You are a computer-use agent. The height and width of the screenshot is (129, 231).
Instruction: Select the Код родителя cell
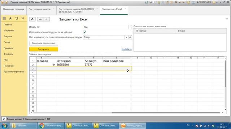(x=117, y=61)
